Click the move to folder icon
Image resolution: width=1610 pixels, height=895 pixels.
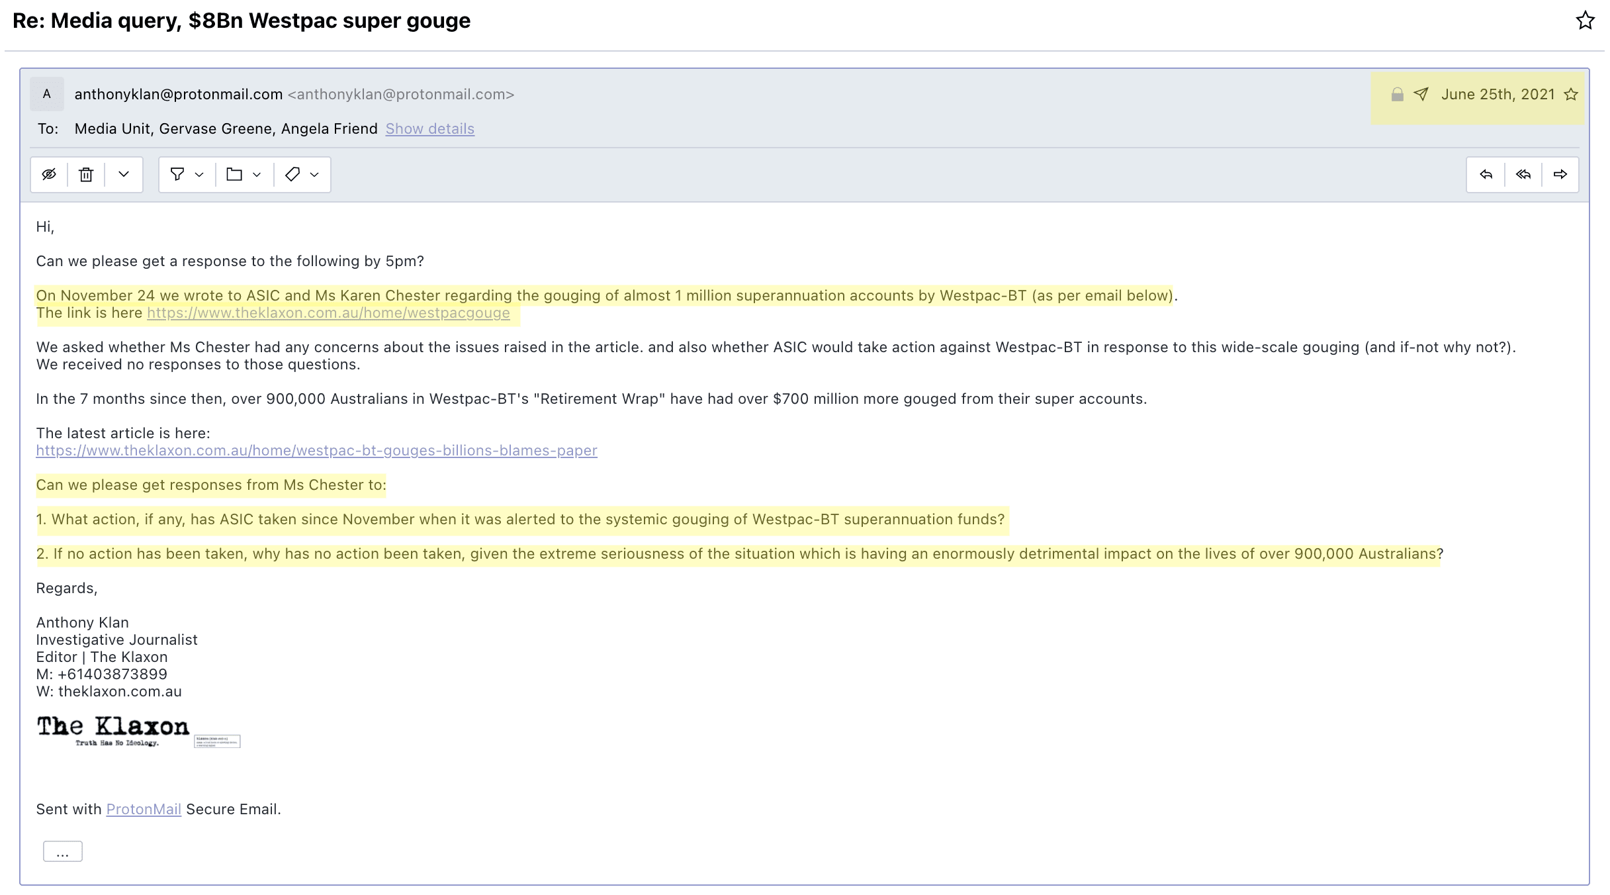pyautogui.click(x=234, y=175)
